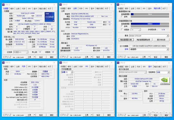Open the 性能等级 dropdown showing 当前
The image size is (174, 120).
pos(163,72)
